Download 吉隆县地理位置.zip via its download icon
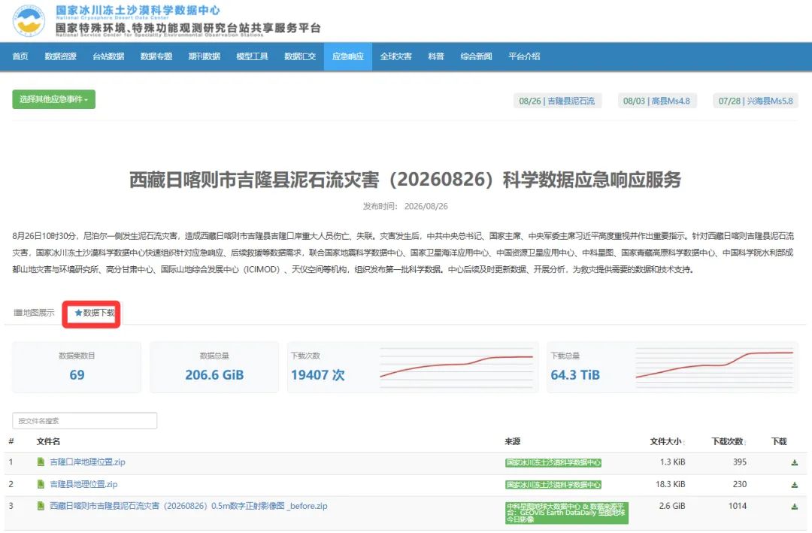Screen dimensions: 812x533 [795, 485]
